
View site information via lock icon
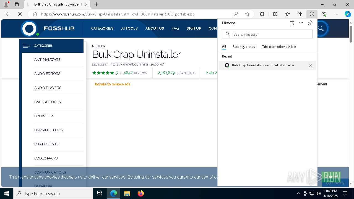(x=35, y=14)
